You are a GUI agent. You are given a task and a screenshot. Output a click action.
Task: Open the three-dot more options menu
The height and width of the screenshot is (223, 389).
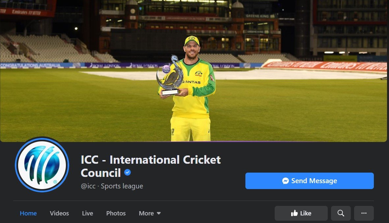364,213
